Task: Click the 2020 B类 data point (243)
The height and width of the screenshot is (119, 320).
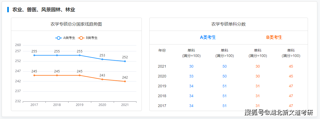Action: tap(102, 79)
